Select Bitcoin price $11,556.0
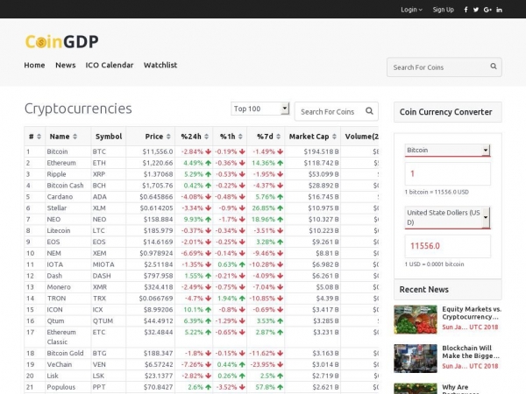The height and width of the screenshot is (394, 526). (158, 151)
